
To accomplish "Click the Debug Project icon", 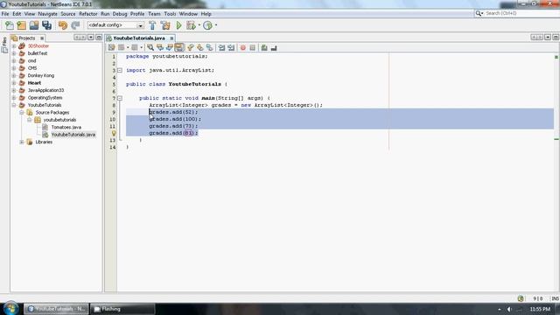I will 191,25.
